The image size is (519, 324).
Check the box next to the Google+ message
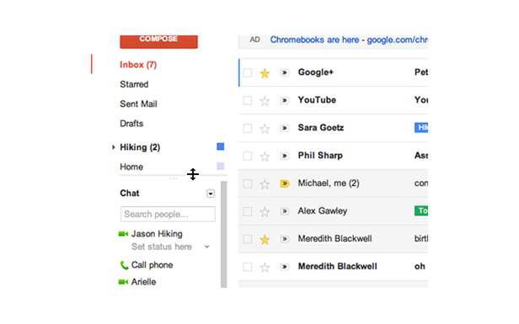tap(247, 72)
